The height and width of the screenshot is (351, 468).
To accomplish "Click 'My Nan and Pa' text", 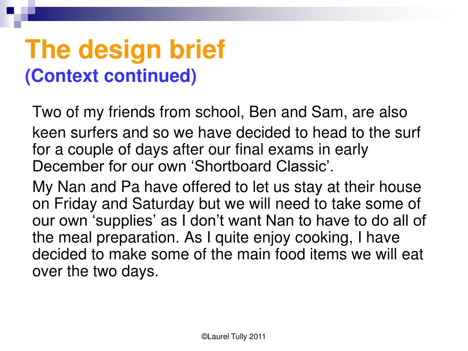I will pyautogui.click(x=86, y=187).
